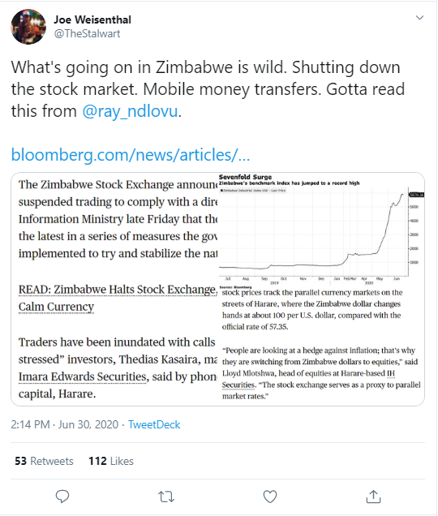Click the @TheStalwart handle
The height and width of the screenshot is (516, 438).
[87, 33]
